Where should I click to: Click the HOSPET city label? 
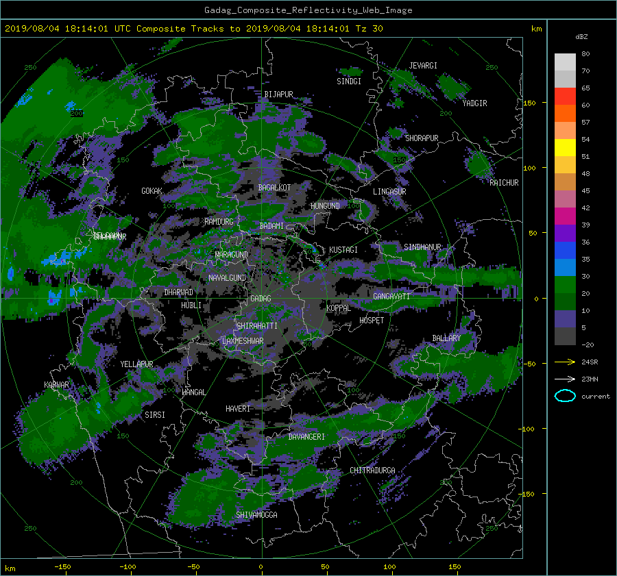coord(372,321)
